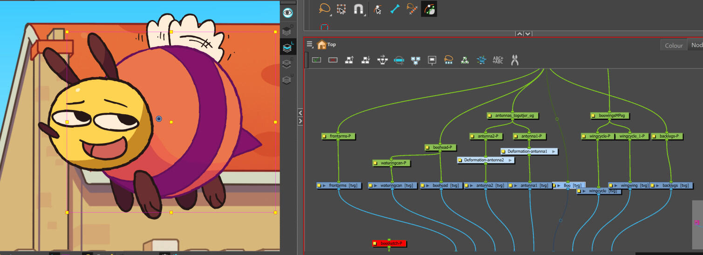Expand the Deformation-antenna2 group arrow
Viewport: 703px width, 255px height.
tap(510, 160)
